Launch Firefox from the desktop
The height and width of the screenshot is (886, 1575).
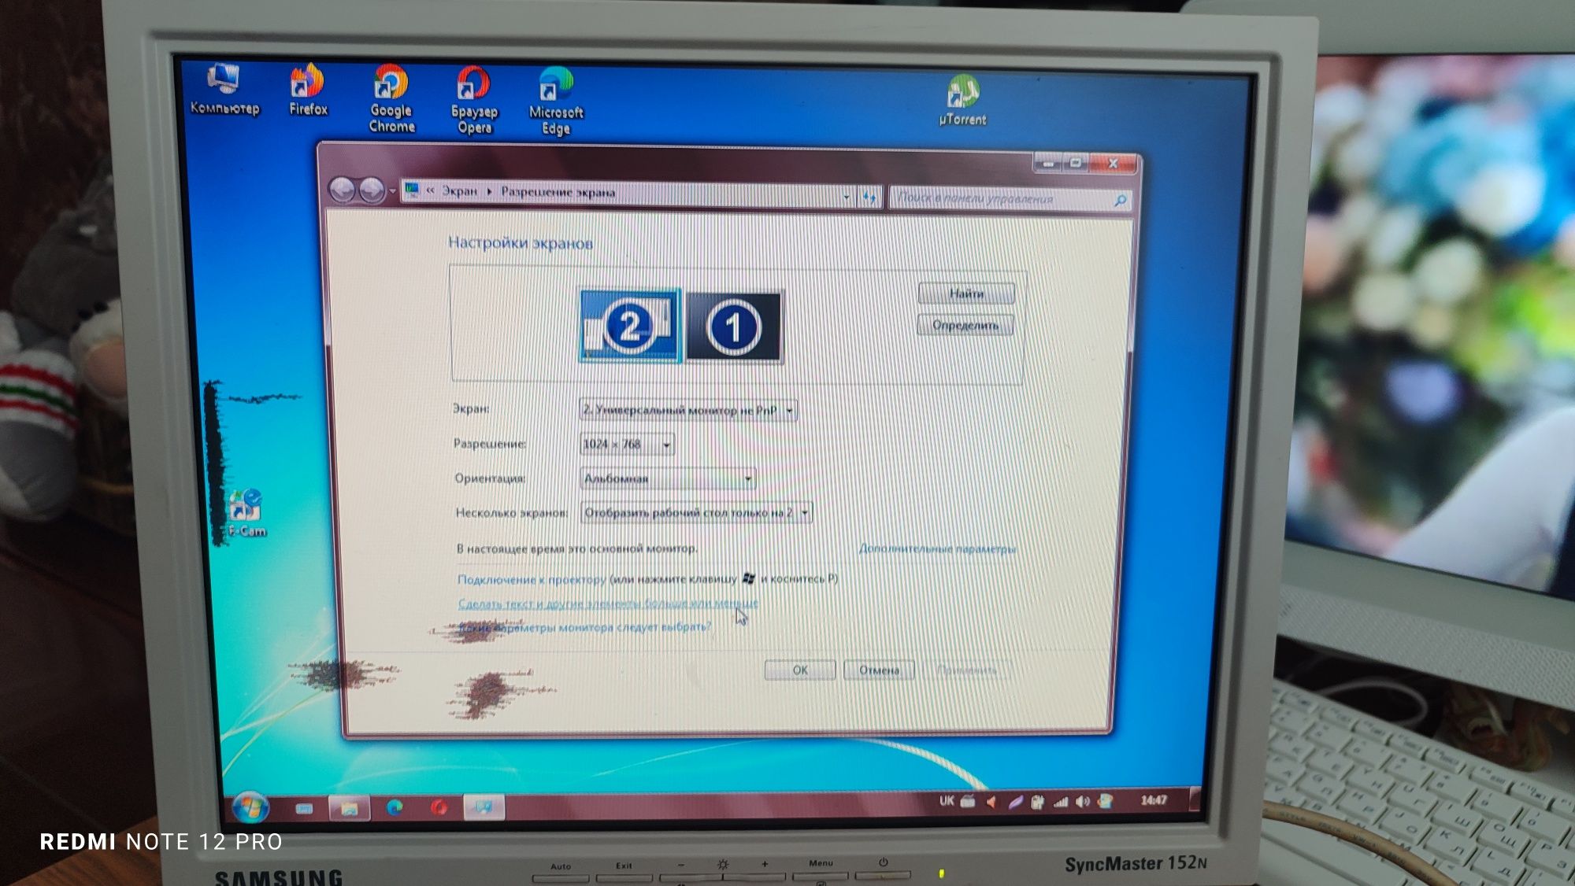pyautogui.click(x=308, y=90)
